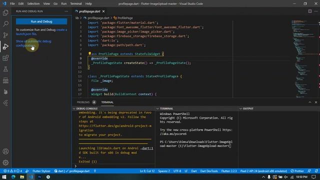Change line ending via LF entry
This screenshot has height=180, width=320.
tap(186, 171)
